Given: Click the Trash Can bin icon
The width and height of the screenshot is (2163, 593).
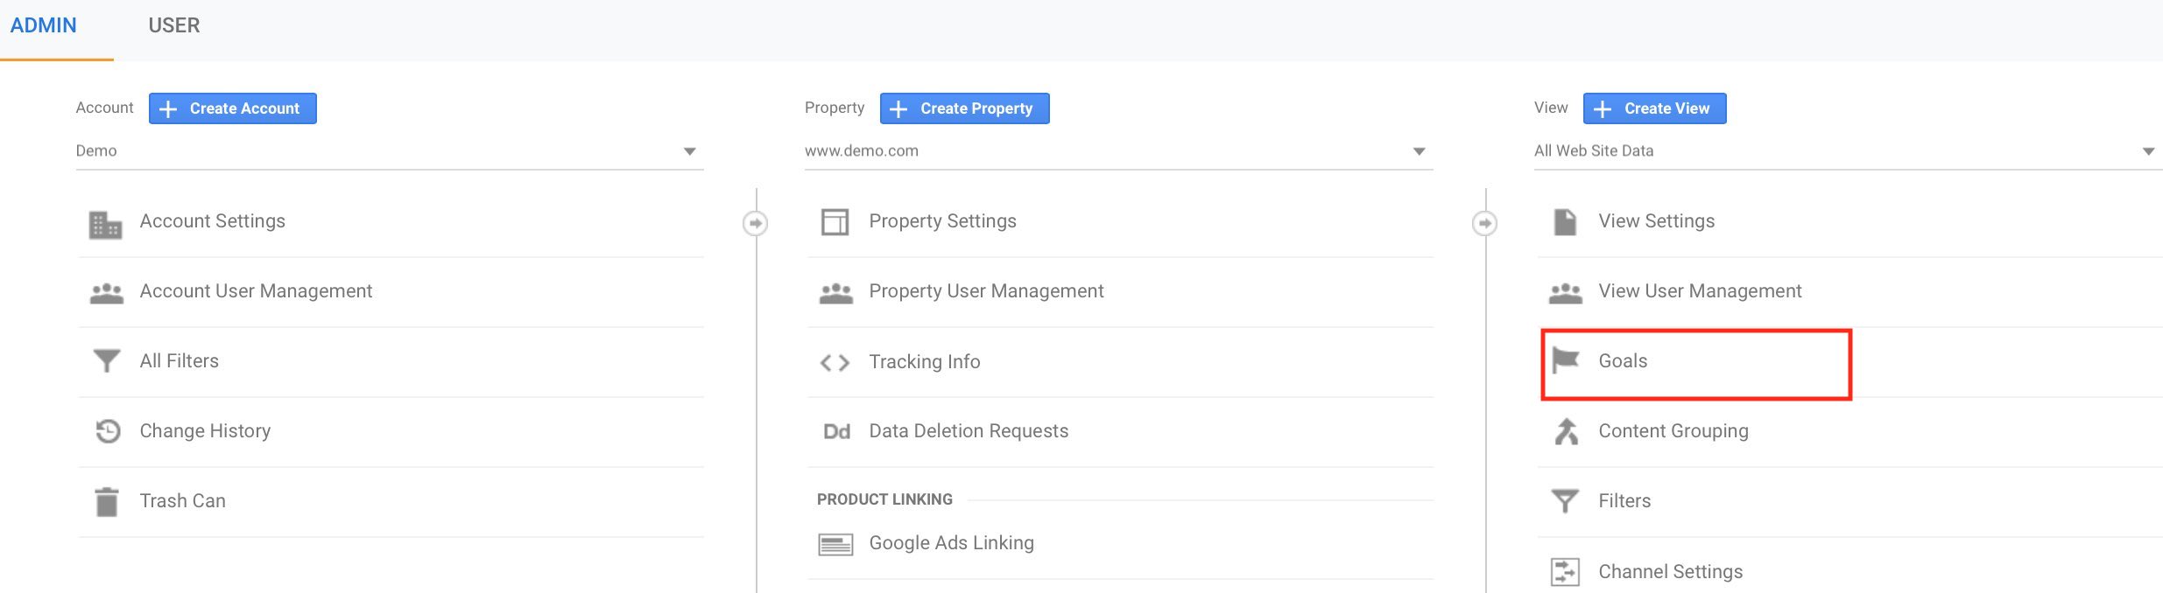Looking at the screenshot, I should [107, 502].
